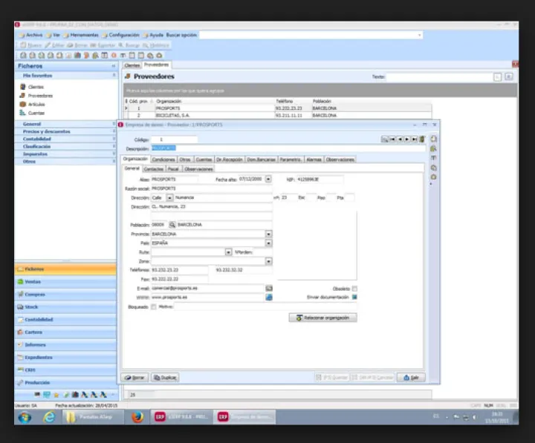Click the Buscar opción search field
This screenshot has height=443, width=535.
pyautogui.click(x=311, y=35)
